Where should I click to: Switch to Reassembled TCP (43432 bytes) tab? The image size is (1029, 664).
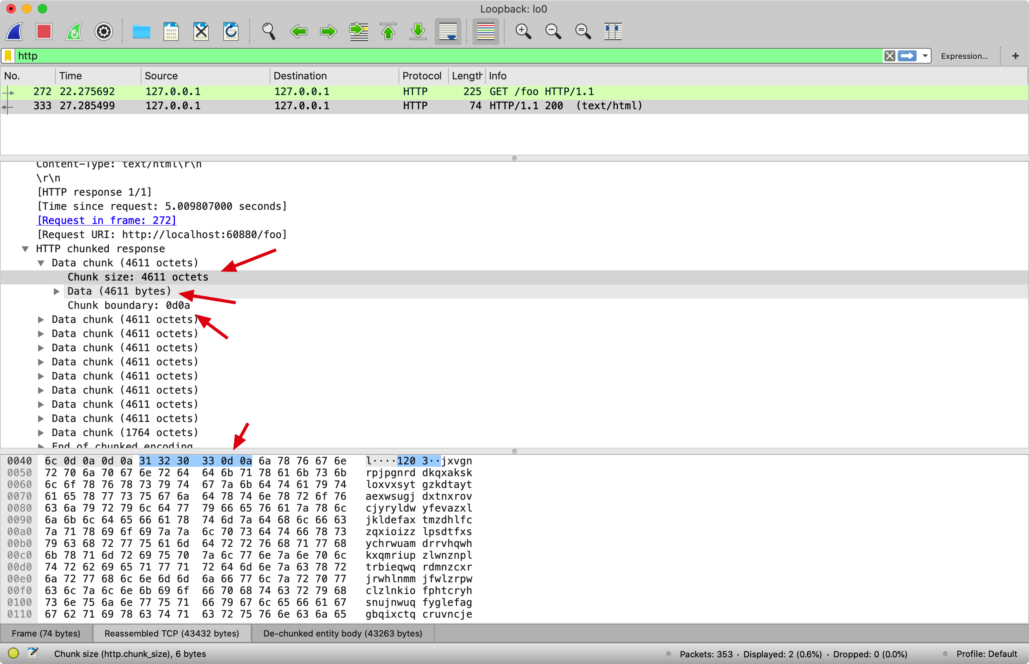click(x=172, y=633)
